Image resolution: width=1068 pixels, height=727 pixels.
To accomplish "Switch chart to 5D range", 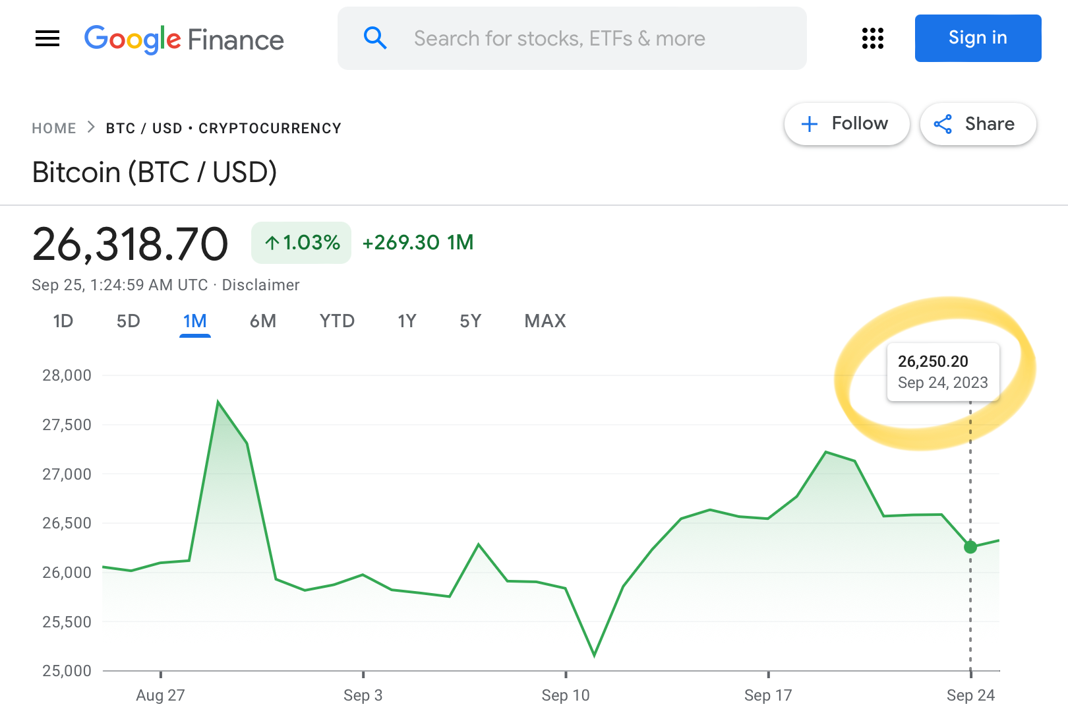I will point(129,321).
